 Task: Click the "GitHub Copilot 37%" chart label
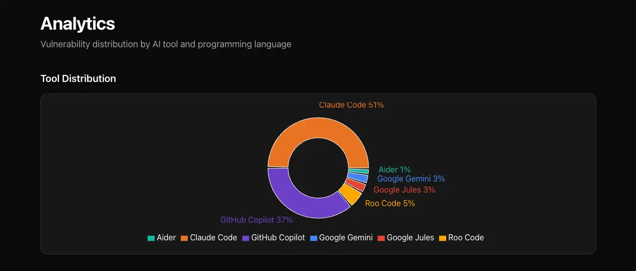click(256, 220)
